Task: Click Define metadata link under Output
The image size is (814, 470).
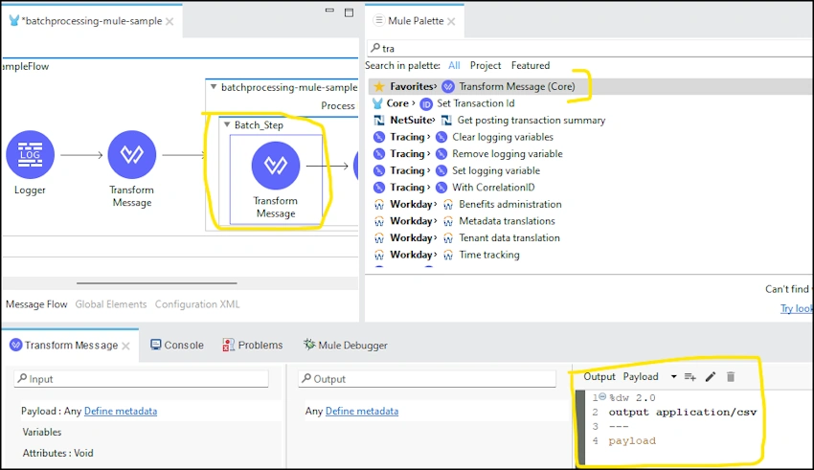Action: click(x=362, y=411)
